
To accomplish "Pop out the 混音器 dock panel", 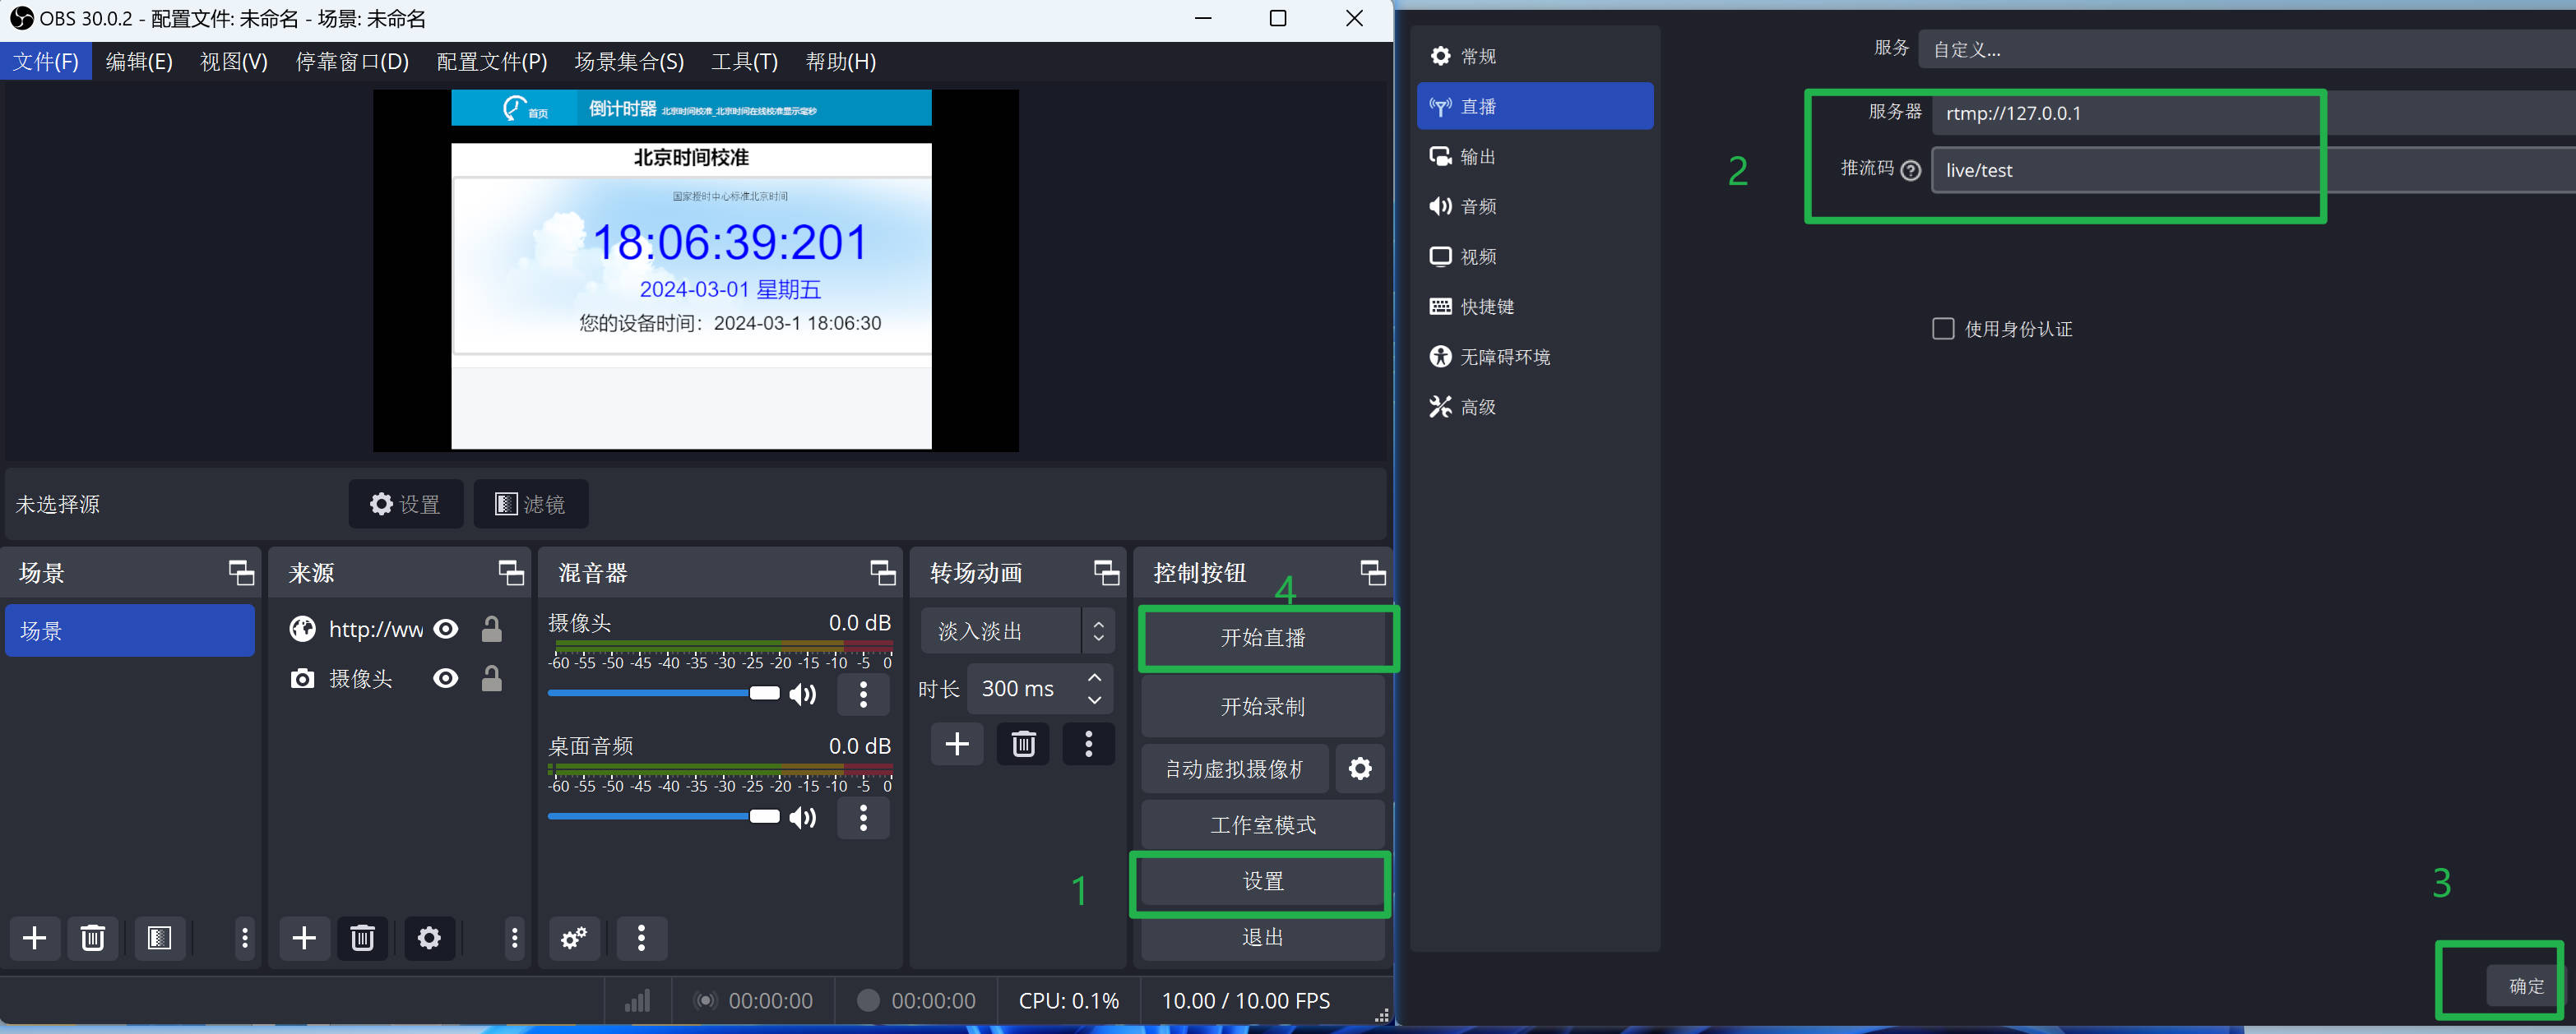I will 882,572.
